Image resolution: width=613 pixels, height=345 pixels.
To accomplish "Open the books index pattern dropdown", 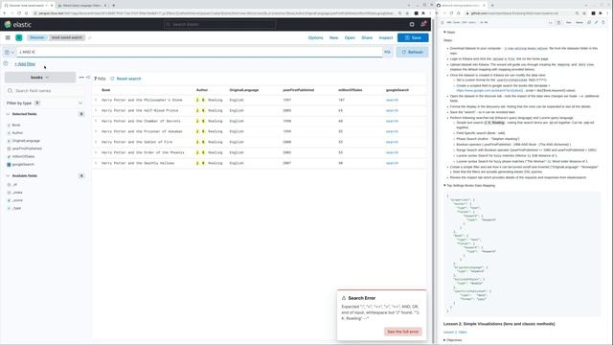I will click(x=40, y=78).
